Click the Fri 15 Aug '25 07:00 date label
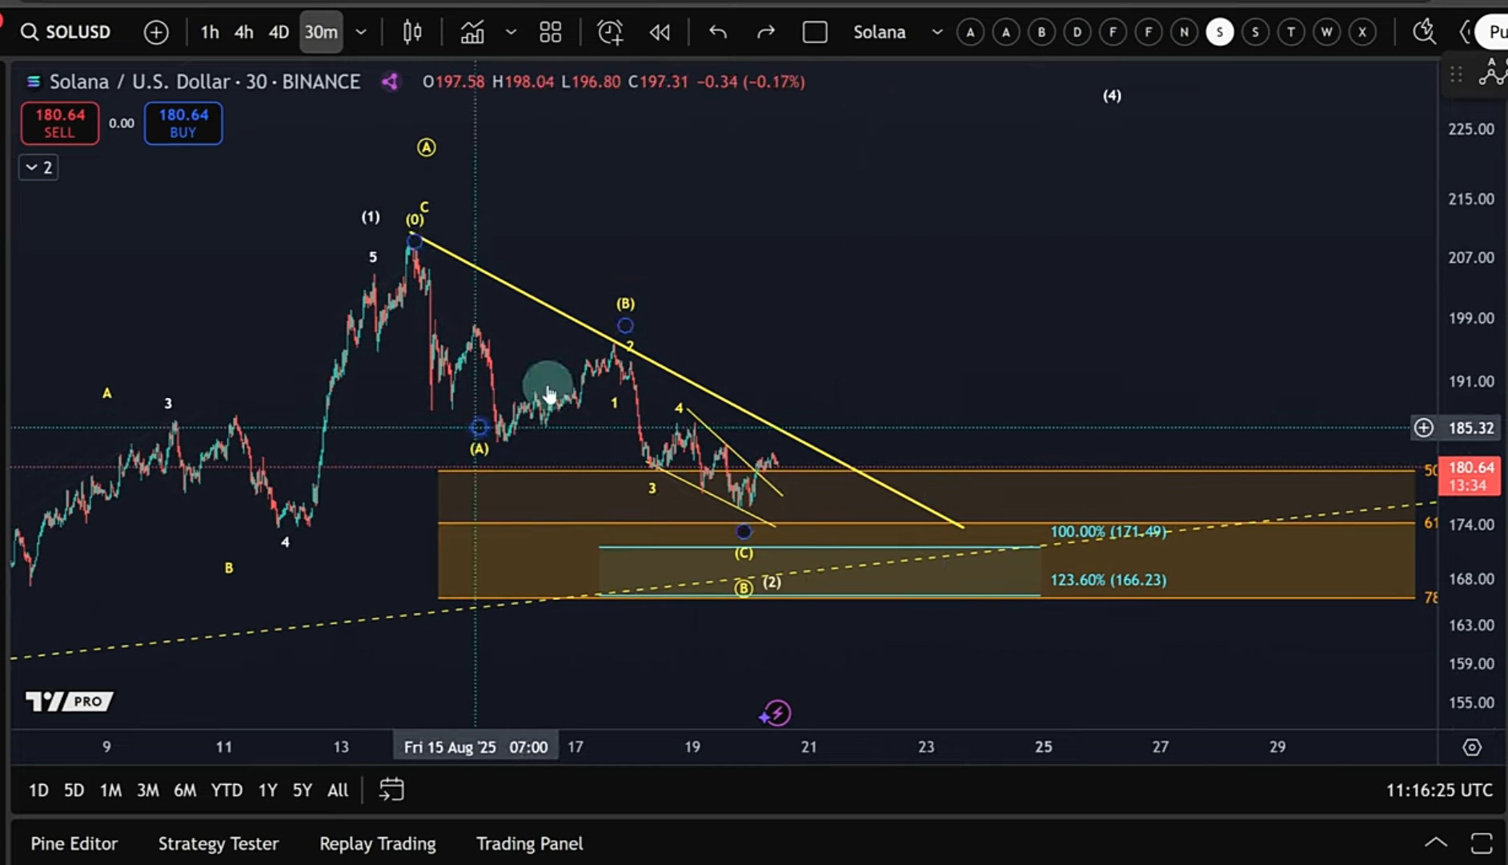1508x865 pixels. coord(476,747)
